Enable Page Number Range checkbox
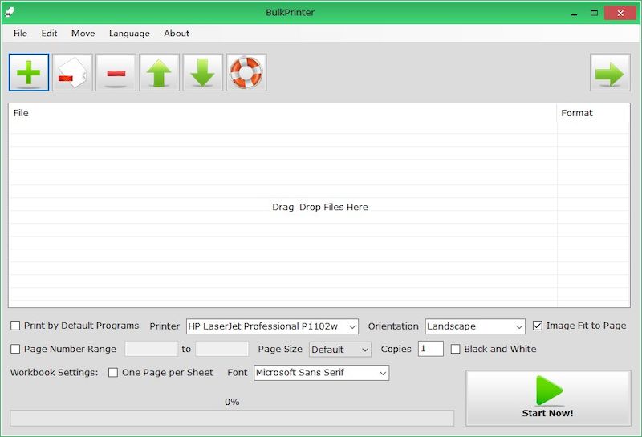642x437 pixels. click(15, 349)
